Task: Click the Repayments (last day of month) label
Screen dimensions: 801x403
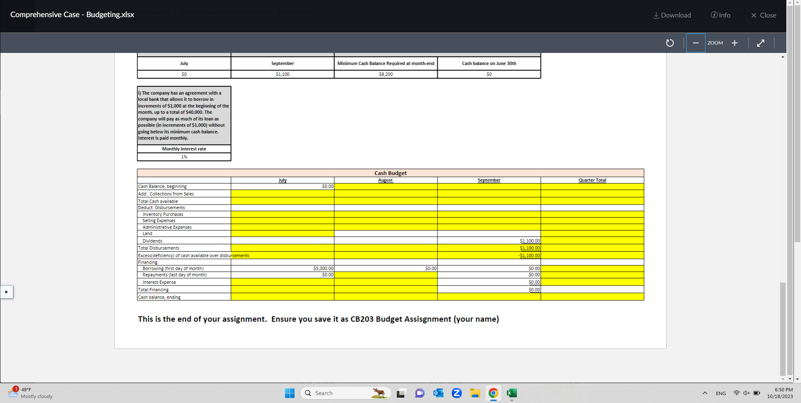Action: pyautogui.click(x=174, y=275)
